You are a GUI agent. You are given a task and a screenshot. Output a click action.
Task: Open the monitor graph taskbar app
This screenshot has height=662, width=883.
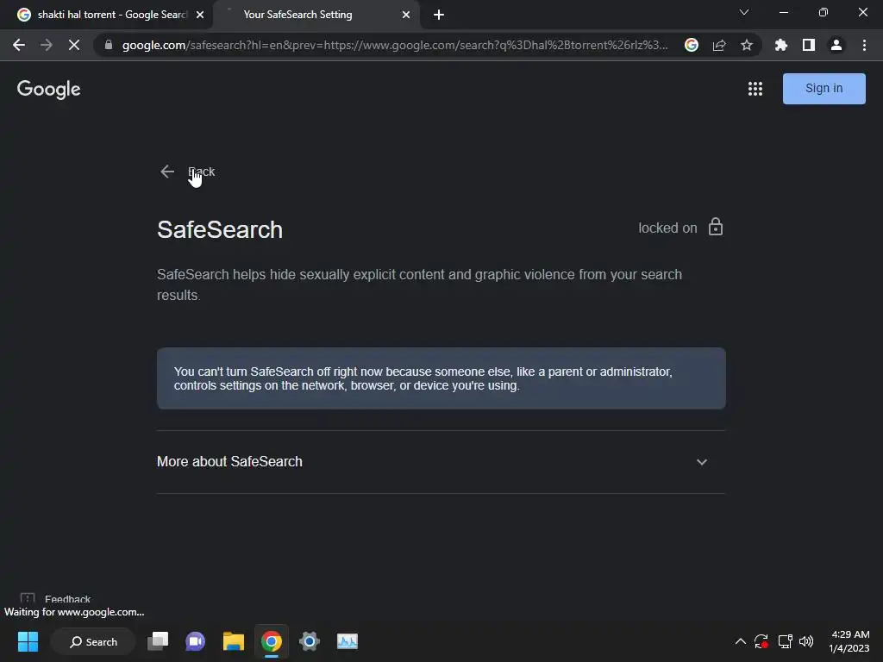pyautogui.click(x=348, y=641)
